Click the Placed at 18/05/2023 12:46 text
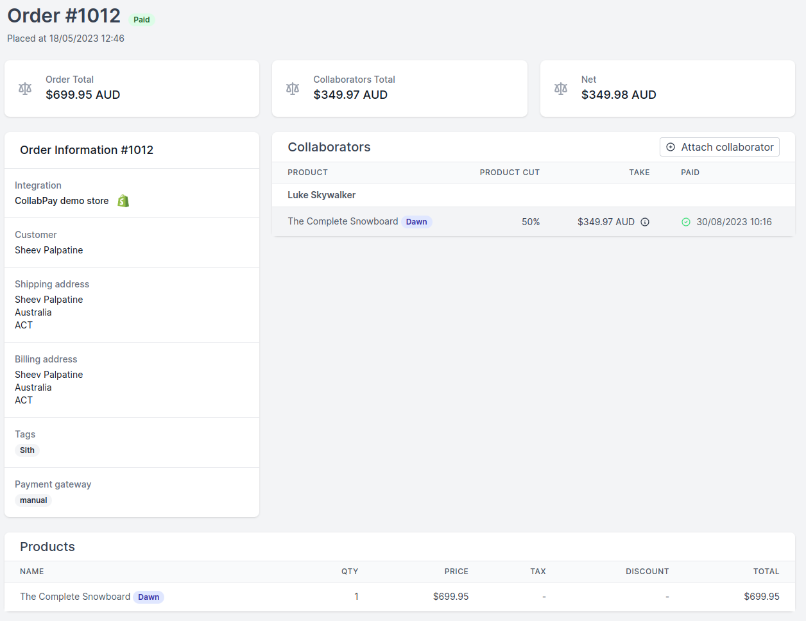Viewport: 806px width, 621px height. (x=65, y=38)
